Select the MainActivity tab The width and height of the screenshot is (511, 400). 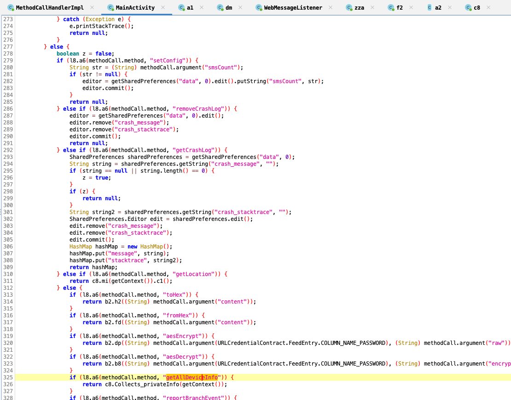point(135,7)
